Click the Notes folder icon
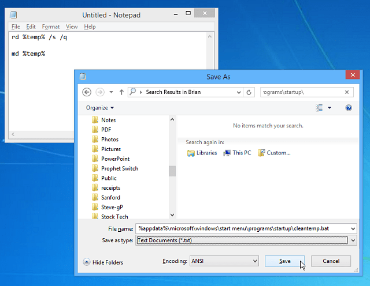 click(95, 120)
